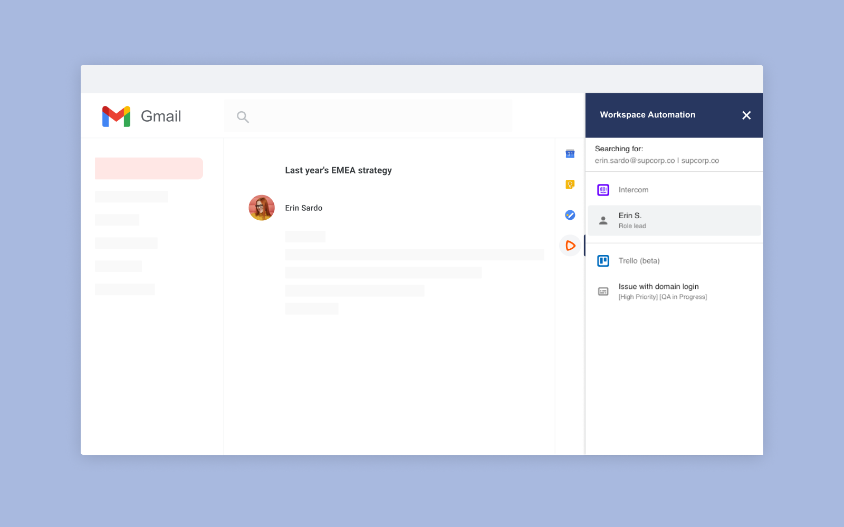844x527 pixels.
Task: Click the sender name Erin Sardo
Action: [x=304, y=208]
